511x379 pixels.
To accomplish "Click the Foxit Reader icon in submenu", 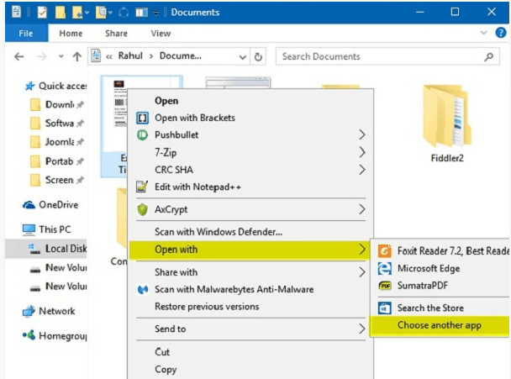I will (x=385, y=250).
